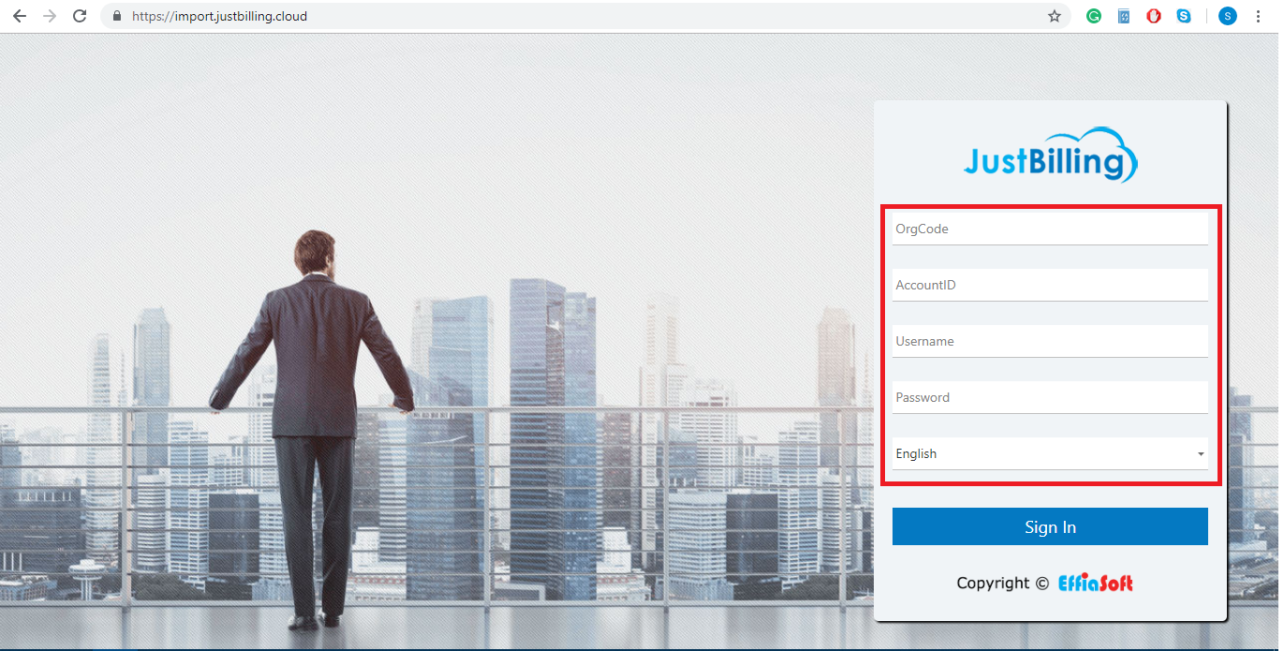Focus the OrgCode input field

pyautogui.click(x=1050, y=229)
